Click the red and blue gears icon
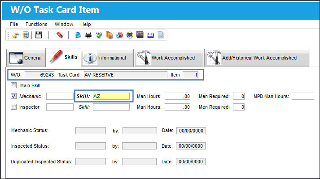Viewport: 320px width, 179px height. [x=119, y=35]
